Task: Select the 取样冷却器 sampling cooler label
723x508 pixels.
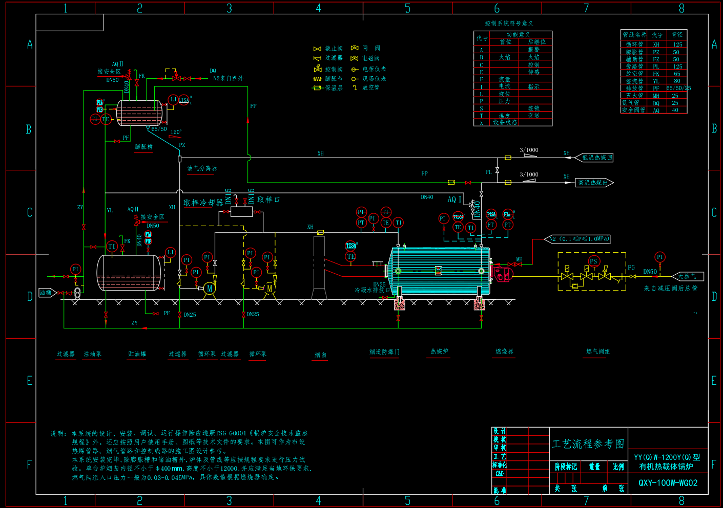Action: point(203,203)
